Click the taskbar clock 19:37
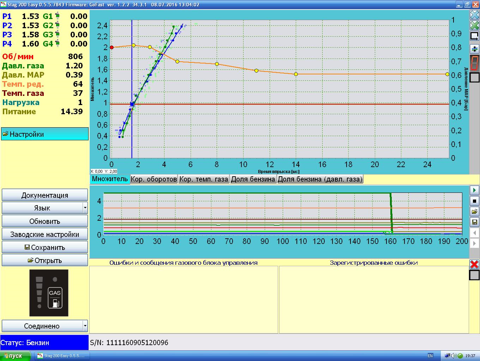Viewport: 480px width, 361px height. pos(470,356)
